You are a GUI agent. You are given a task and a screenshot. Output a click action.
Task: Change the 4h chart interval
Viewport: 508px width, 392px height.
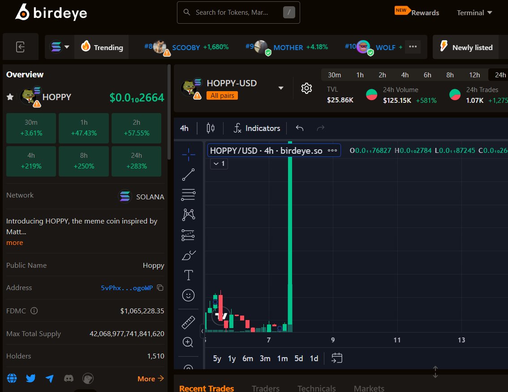coord(184,128)
